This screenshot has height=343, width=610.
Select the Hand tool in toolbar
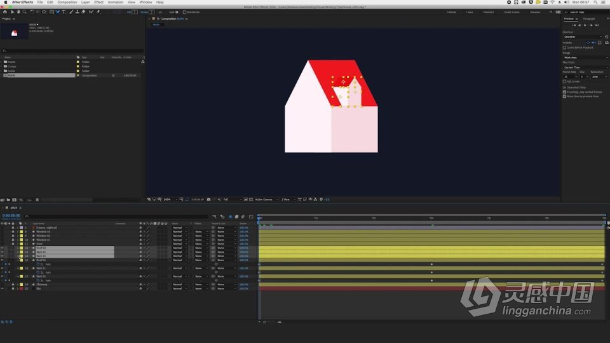click(x=18, y=12)
